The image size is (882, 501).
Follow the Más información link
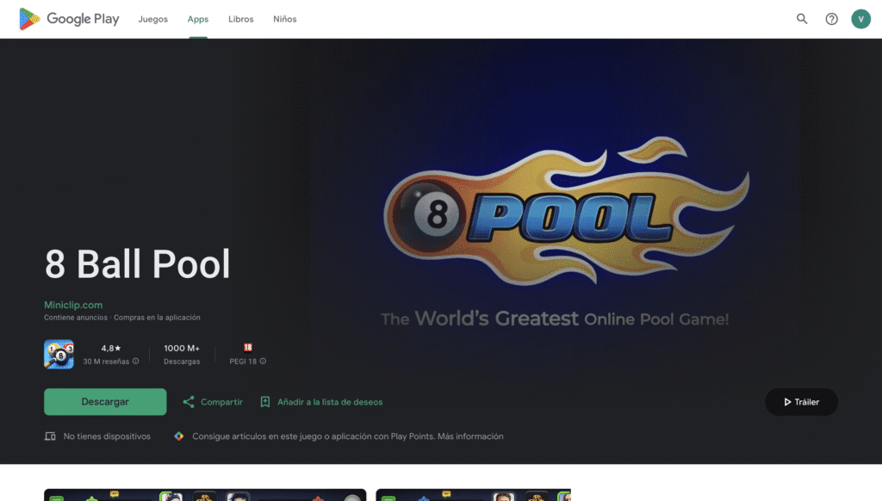pos(470,436)
